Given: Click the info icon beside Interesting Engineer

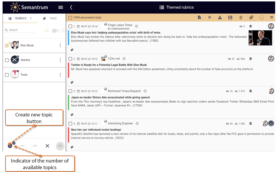Looking at the screenshot, I should (x=137, y=124).
